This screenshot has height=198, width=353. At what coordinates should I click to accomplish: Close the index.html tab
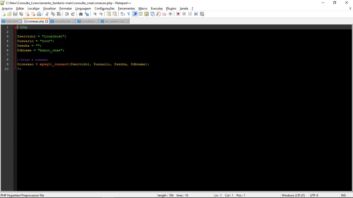20,21
